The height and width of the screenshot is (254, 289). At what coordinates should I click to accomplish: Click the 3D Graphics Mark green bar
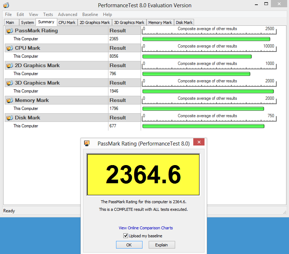click(x=208, y=91)
